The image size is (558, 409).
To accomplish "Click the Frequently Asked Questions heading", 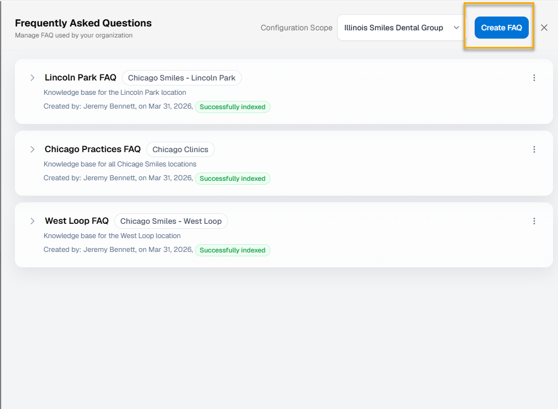I will 83,23.
